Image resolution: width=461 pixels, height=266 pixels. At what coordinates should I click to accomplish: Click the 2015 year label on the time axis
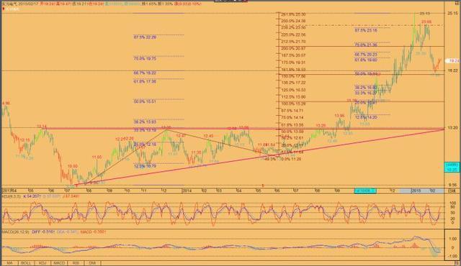[416, 191]
